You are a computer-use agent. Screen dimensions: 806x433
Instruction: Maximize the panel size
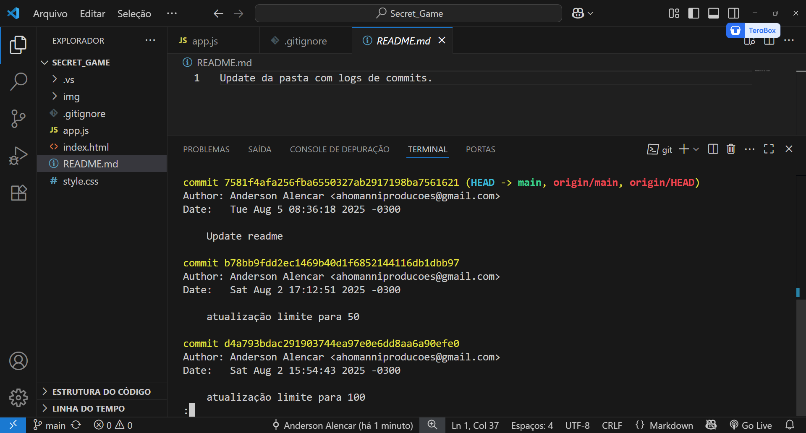[x=769, y=149]
